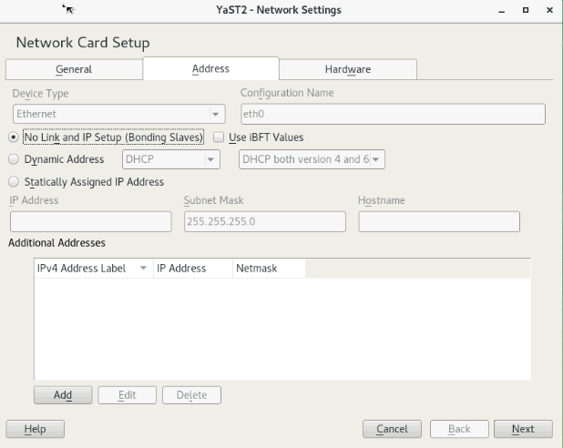The width and height of the screenshot is (563, 448).
Task: Open the Device Type Ethernet dropdown
Action: coord(118,114)
